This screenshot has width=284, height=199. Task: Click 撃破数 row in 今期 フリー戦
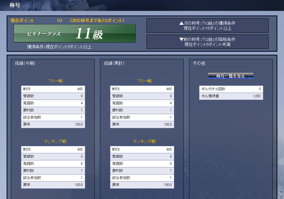coord(53,96)
